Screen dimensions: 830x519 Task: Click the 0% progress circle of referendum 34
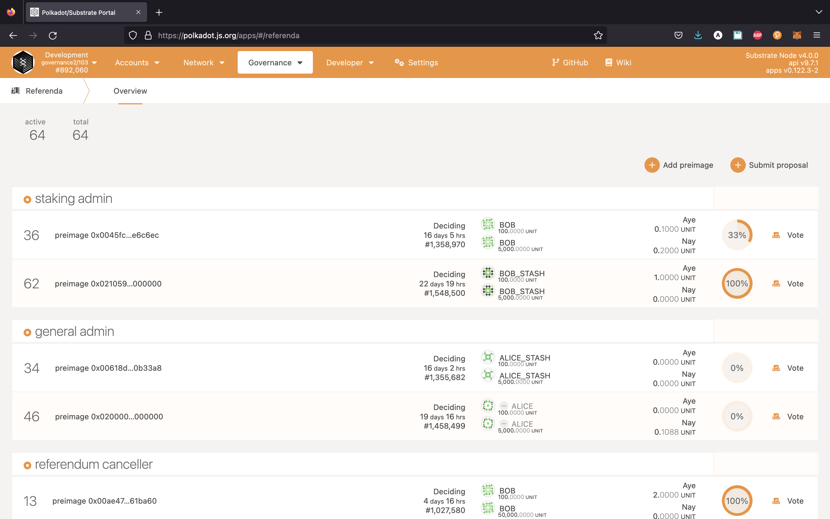[x=737, y=368]
